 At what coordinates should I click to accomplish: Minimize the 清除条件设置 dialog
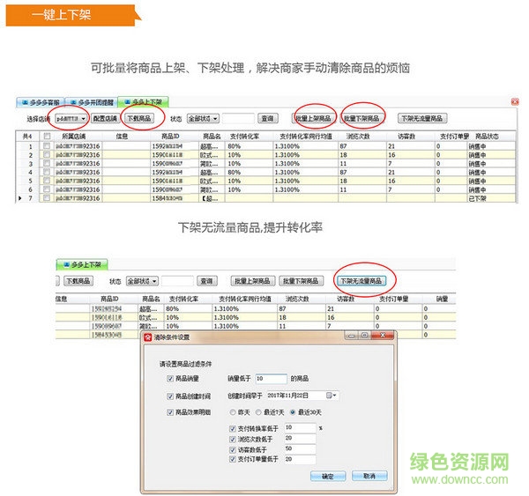(351, 336)
